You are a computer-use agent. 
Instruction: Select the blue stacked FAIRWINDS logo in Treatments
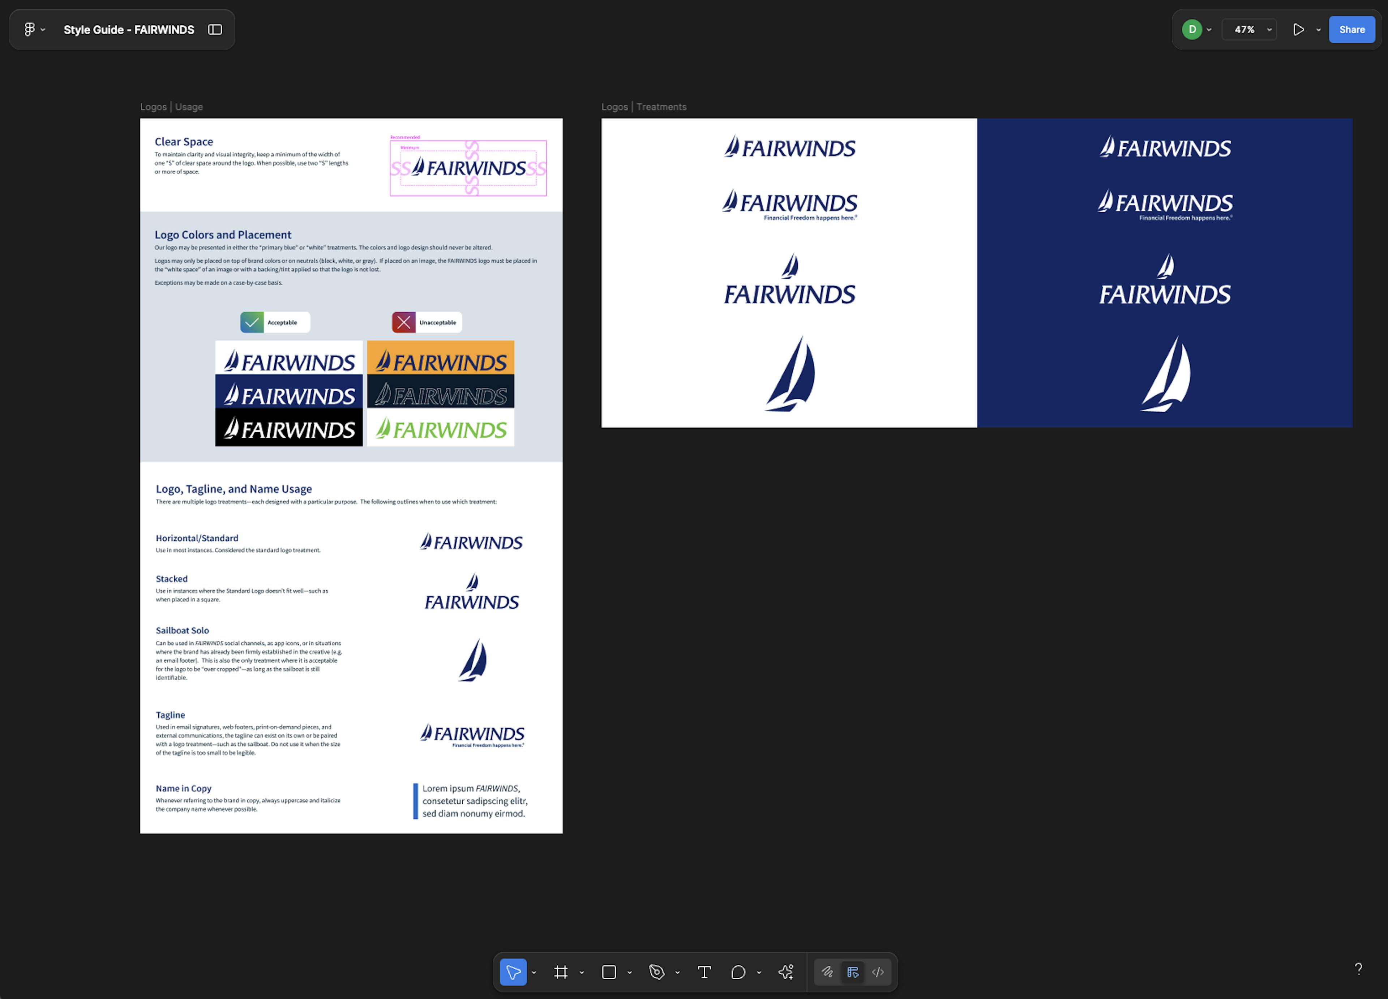point(789,279)
